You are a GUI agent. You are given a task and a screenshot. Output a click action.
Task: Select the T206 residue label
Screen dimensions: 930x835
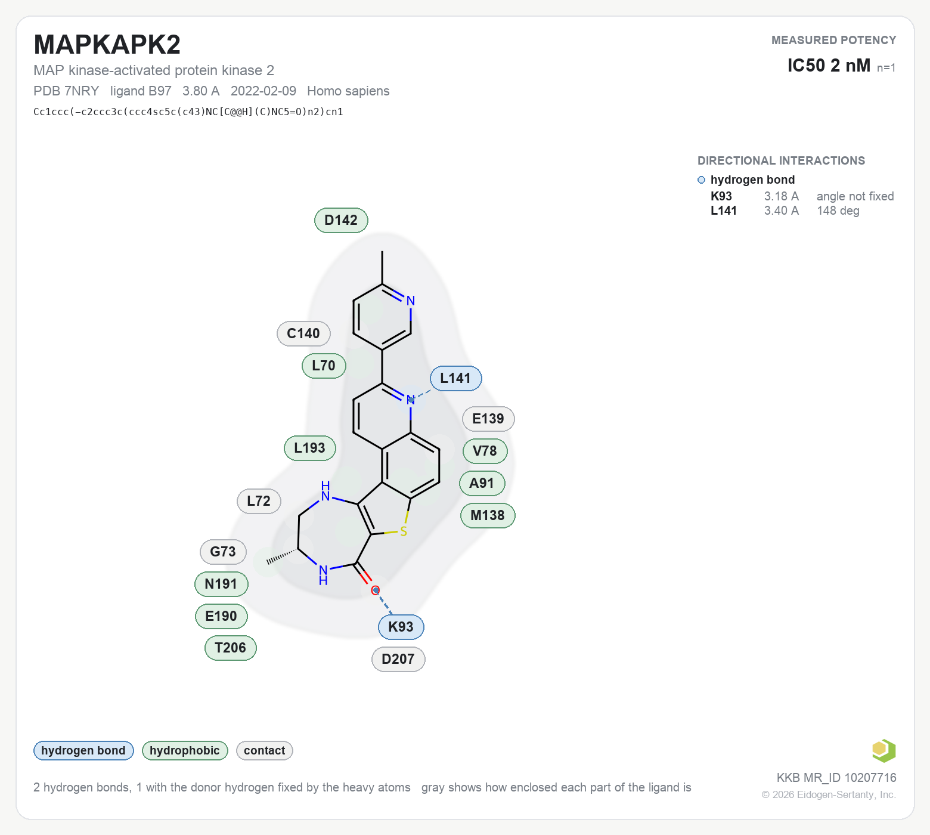pos(230,648)
